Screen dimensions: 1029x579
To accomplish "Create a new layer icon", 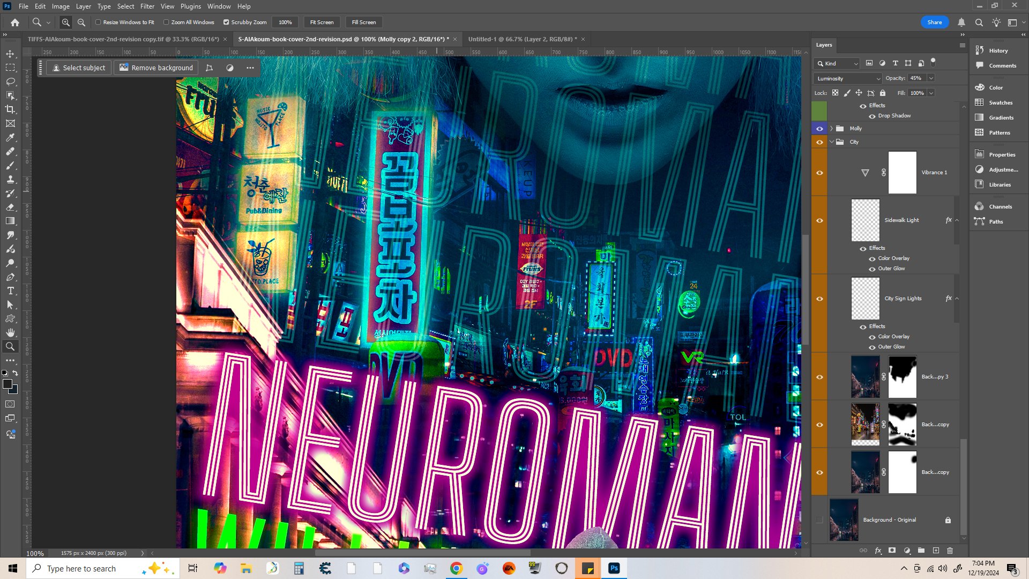I will click(936, 551).
